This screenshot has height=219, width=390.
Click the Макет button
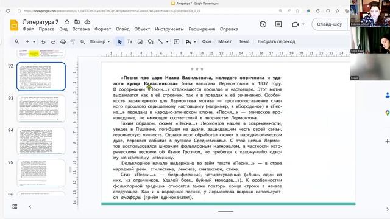click(225, 41)
